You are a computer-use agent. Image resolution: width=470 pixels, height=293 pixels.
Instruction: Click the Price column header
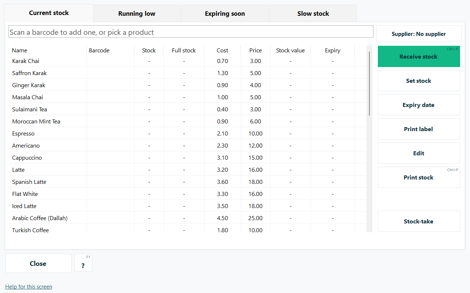click(255, 50)
